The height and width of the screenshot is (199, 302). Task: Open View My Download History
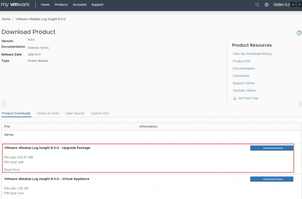coord(252,54)
